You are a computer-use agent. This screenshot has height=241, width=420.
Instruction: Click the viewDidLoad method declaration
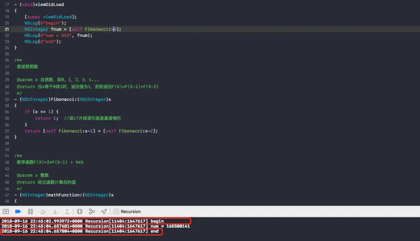[x=39, y=4]
